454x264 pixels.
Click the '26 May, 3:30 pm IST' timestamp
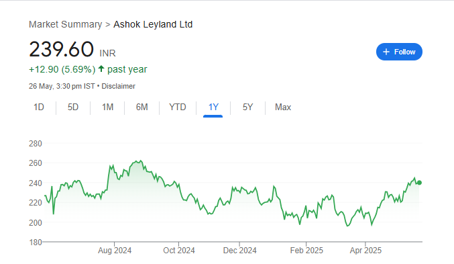pos(62,86)
